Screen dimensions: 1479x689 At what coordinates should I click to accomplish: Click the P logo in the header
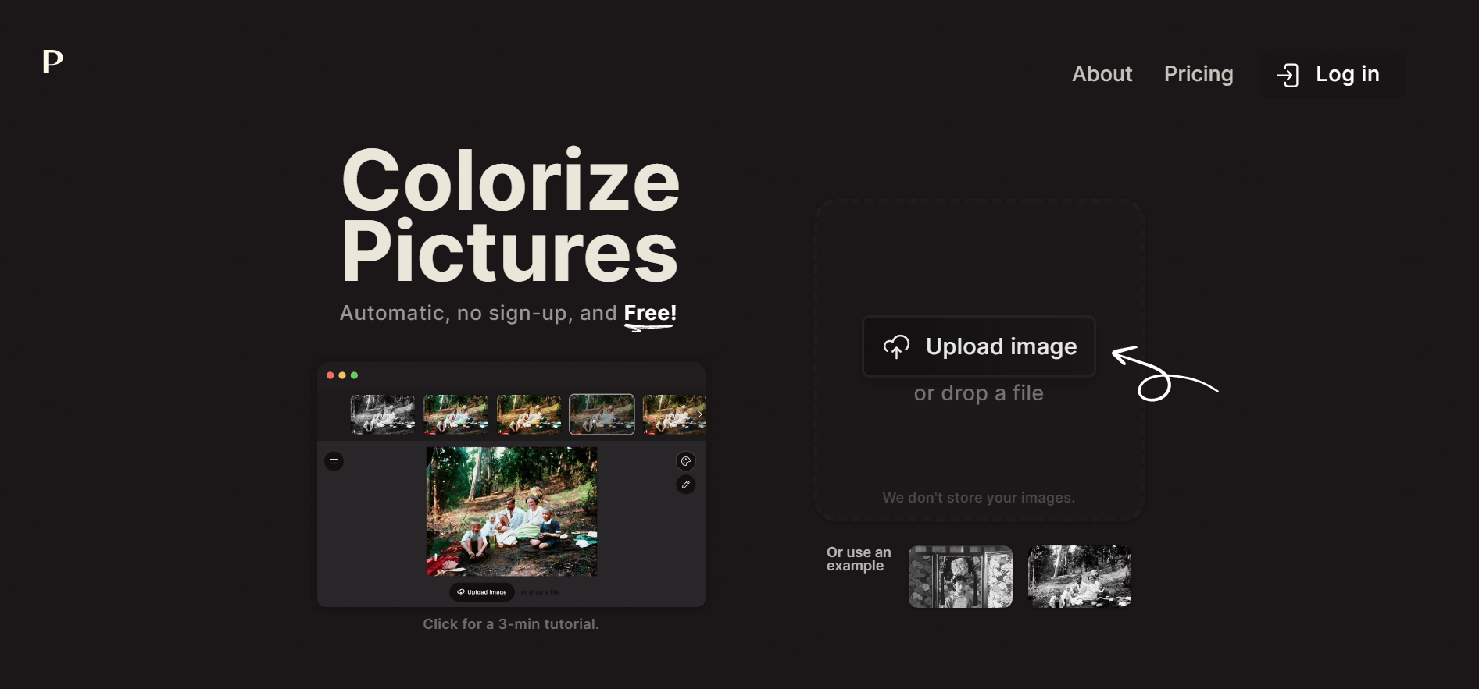tap(52, 62)
